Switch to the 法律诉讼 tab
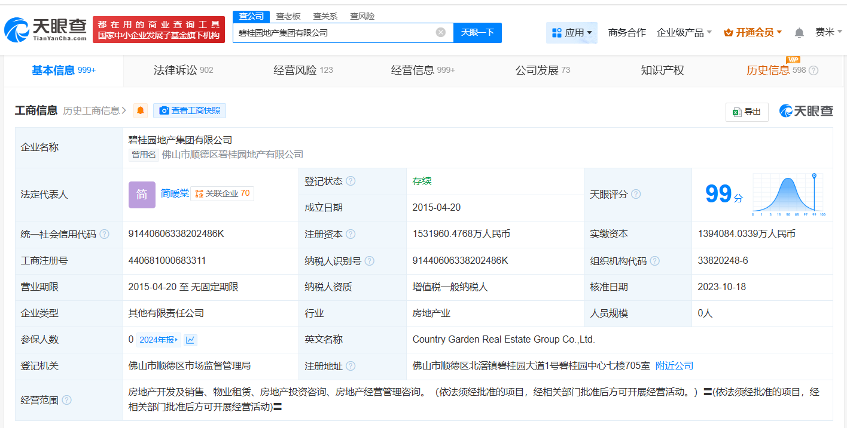 [183, 70]
